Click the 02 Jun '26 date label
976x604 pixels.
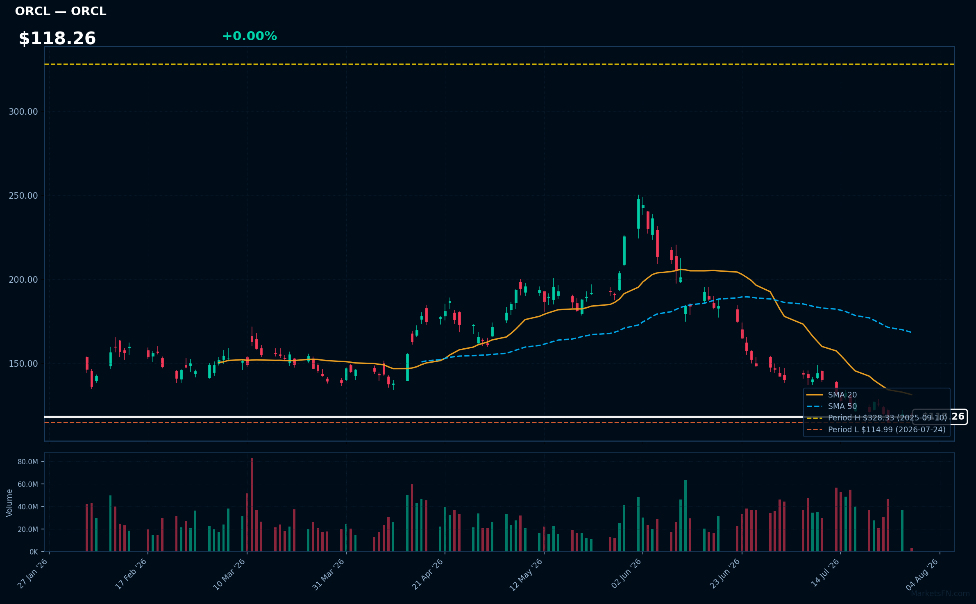coord(626,574)
